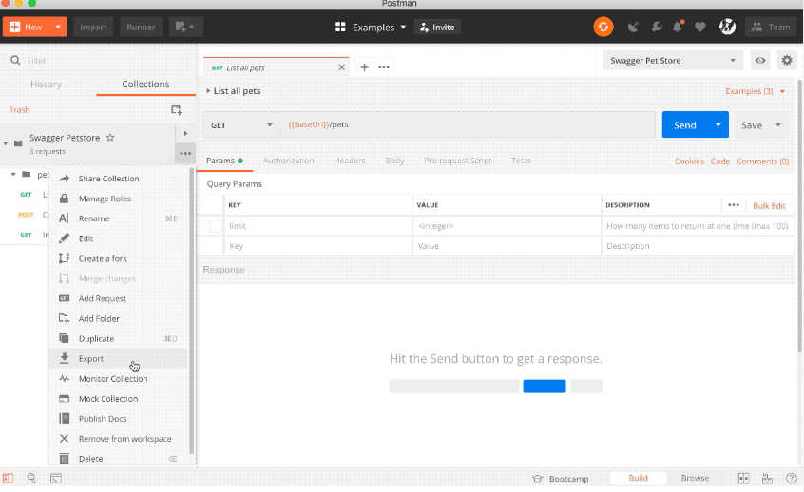Close the List all pets tab
Image resolution: width=804 pixels, height=492 pixels.
(341, 67)
